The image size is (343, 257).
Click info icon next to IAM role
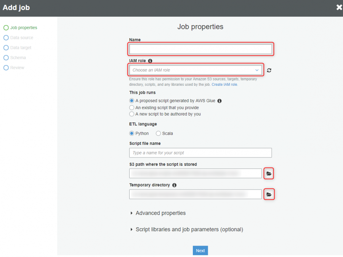tap(150, 61)
